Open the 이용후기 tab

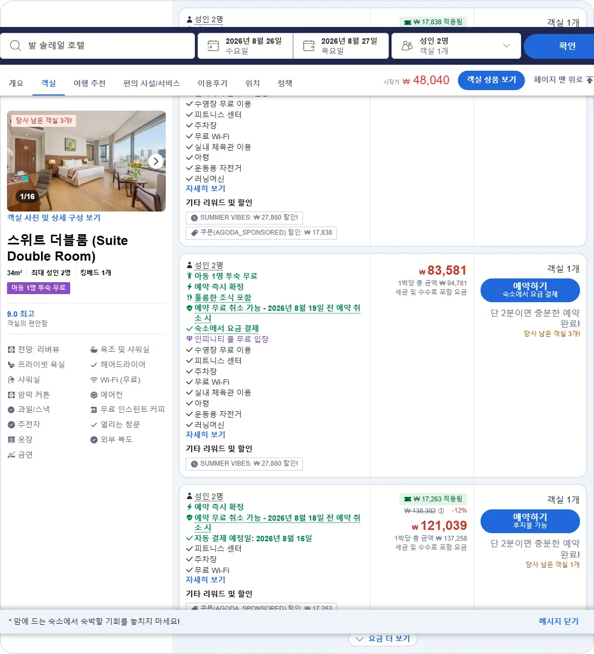point(213,83)
